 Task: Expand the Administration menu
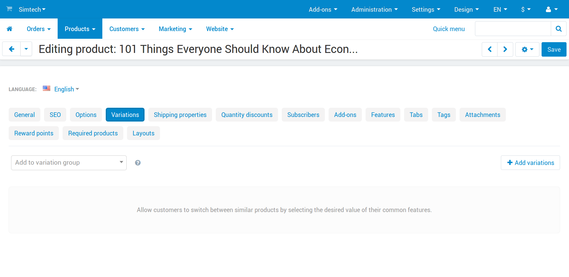375,10
